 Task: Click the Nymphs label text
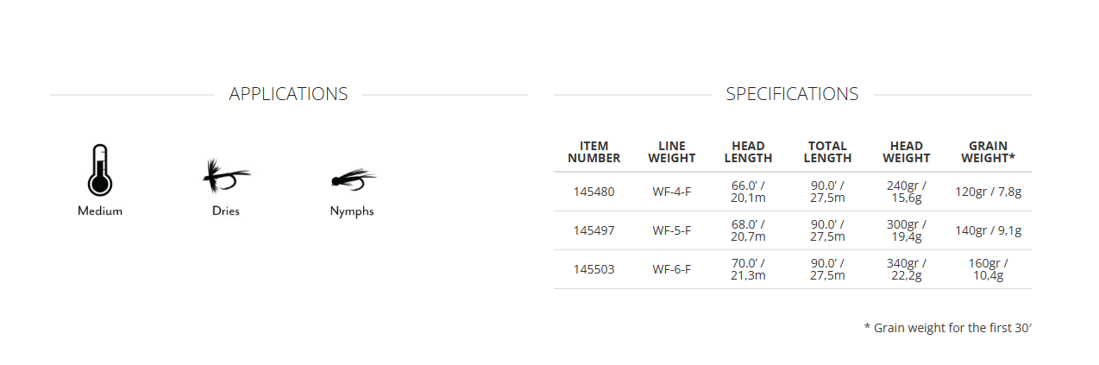coord(352,211)
